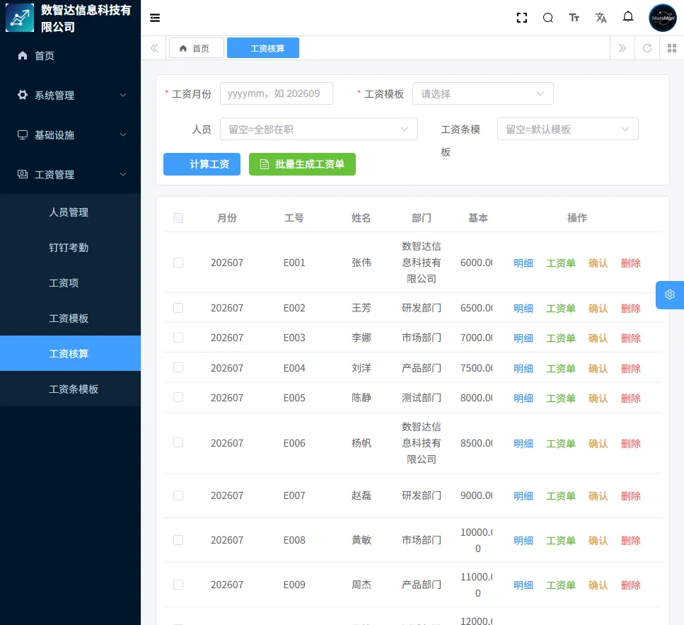Open the 工资模板 dropdown
This screenshot has width=684, height=625.
[x=483, y=93]
